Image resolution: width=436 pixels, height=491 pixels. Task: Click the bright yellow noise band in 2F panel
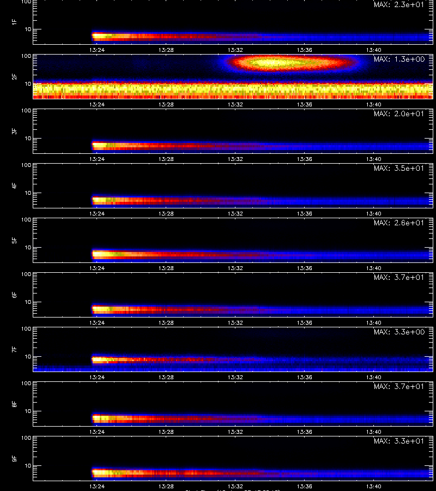(233, 90)
